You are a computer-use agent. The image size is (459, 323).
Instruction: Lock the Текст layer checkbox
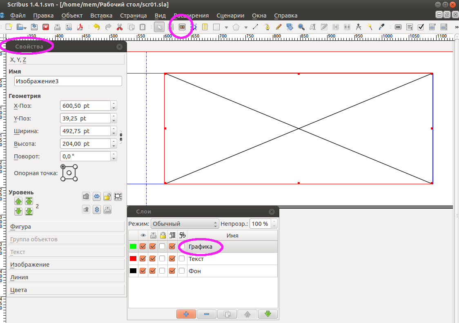[162, 258]
